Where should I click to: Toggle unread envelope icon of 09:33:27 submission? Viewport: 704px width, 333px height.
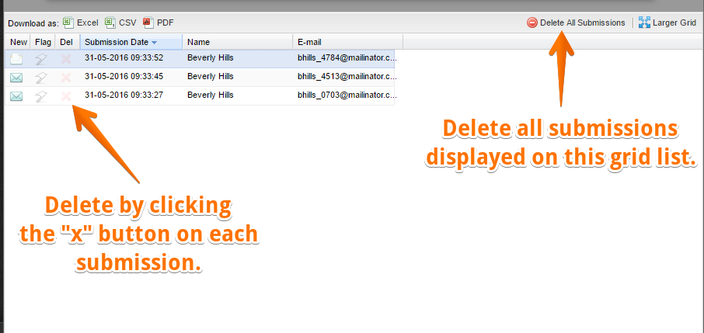tap(16, 95)
